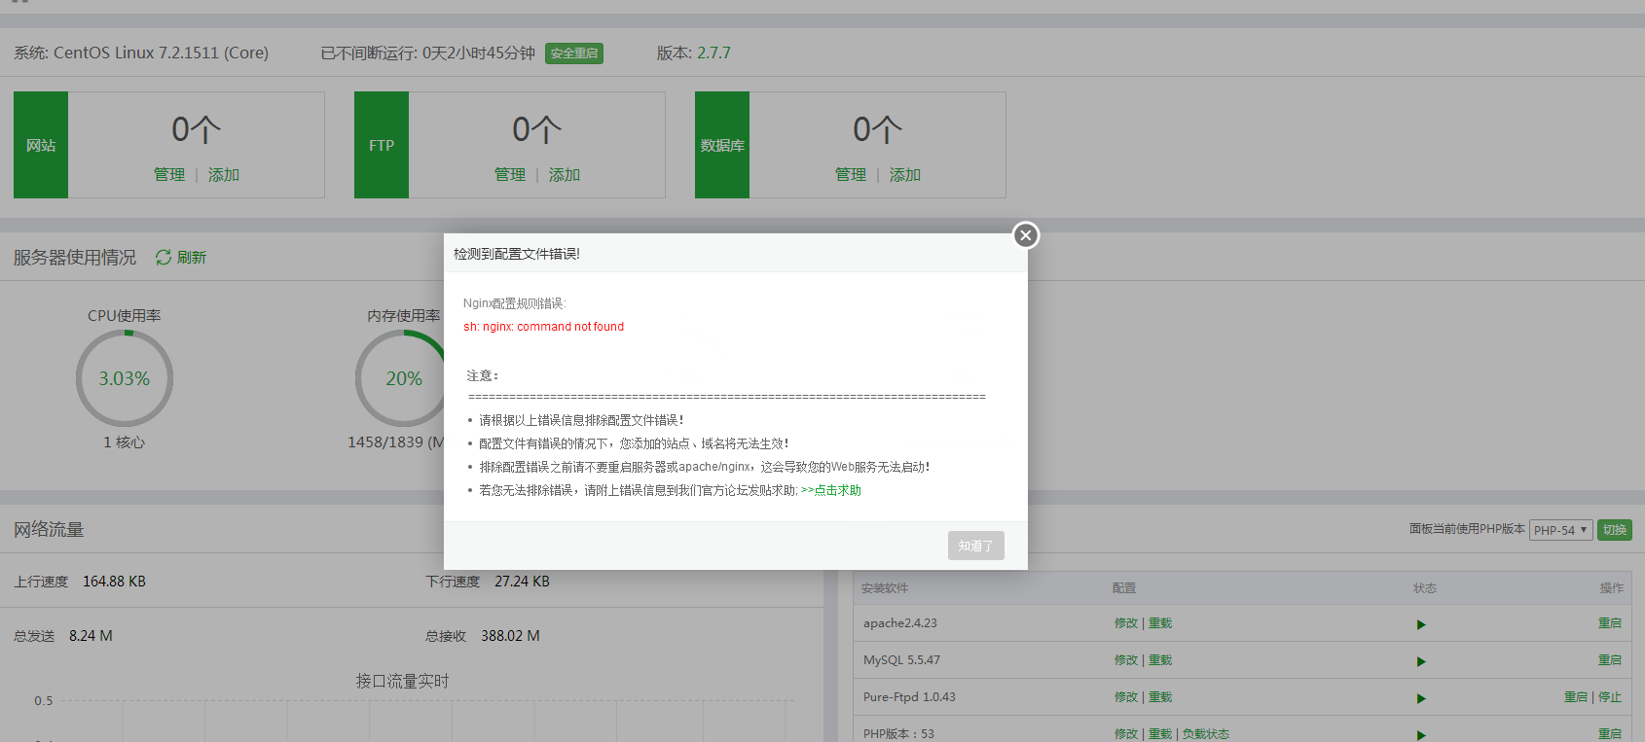Click the green FTP tile

pos(382,145)
